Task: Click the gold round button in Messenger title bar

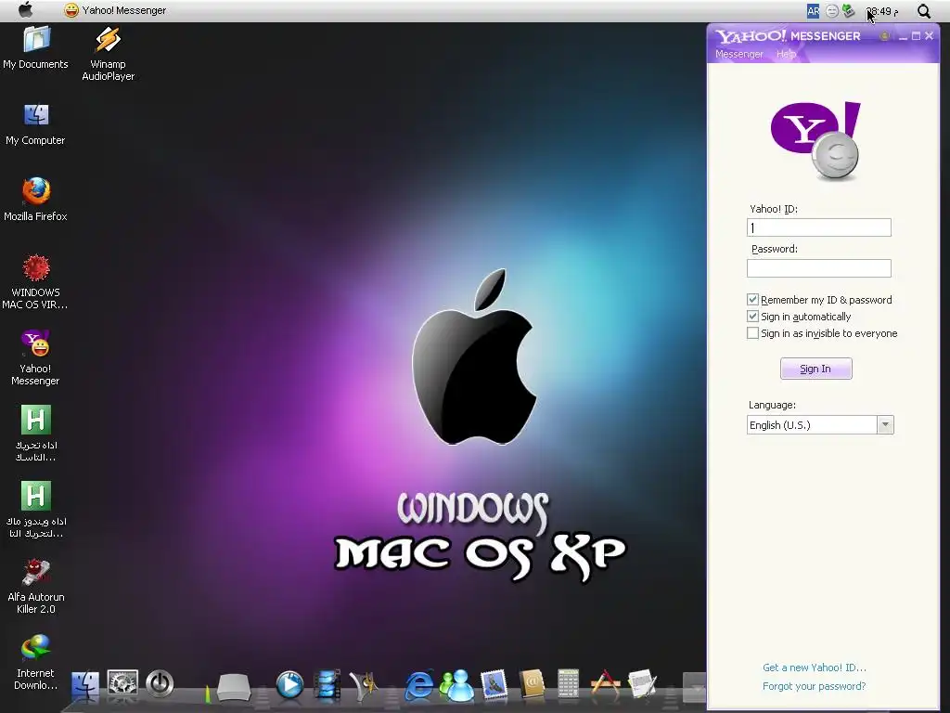Action: click(x=884, y=36)
